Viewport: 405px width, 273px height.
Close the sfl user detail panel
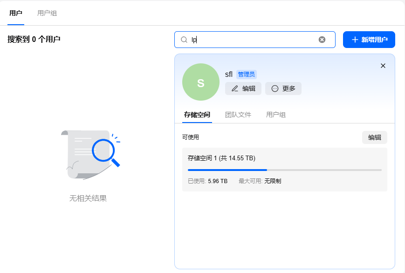point(383,66)
